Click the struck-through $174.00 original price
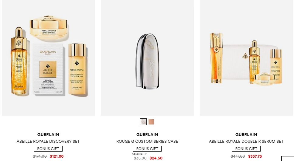This screenshot has height=161, width=294. [x=40, y=156]
